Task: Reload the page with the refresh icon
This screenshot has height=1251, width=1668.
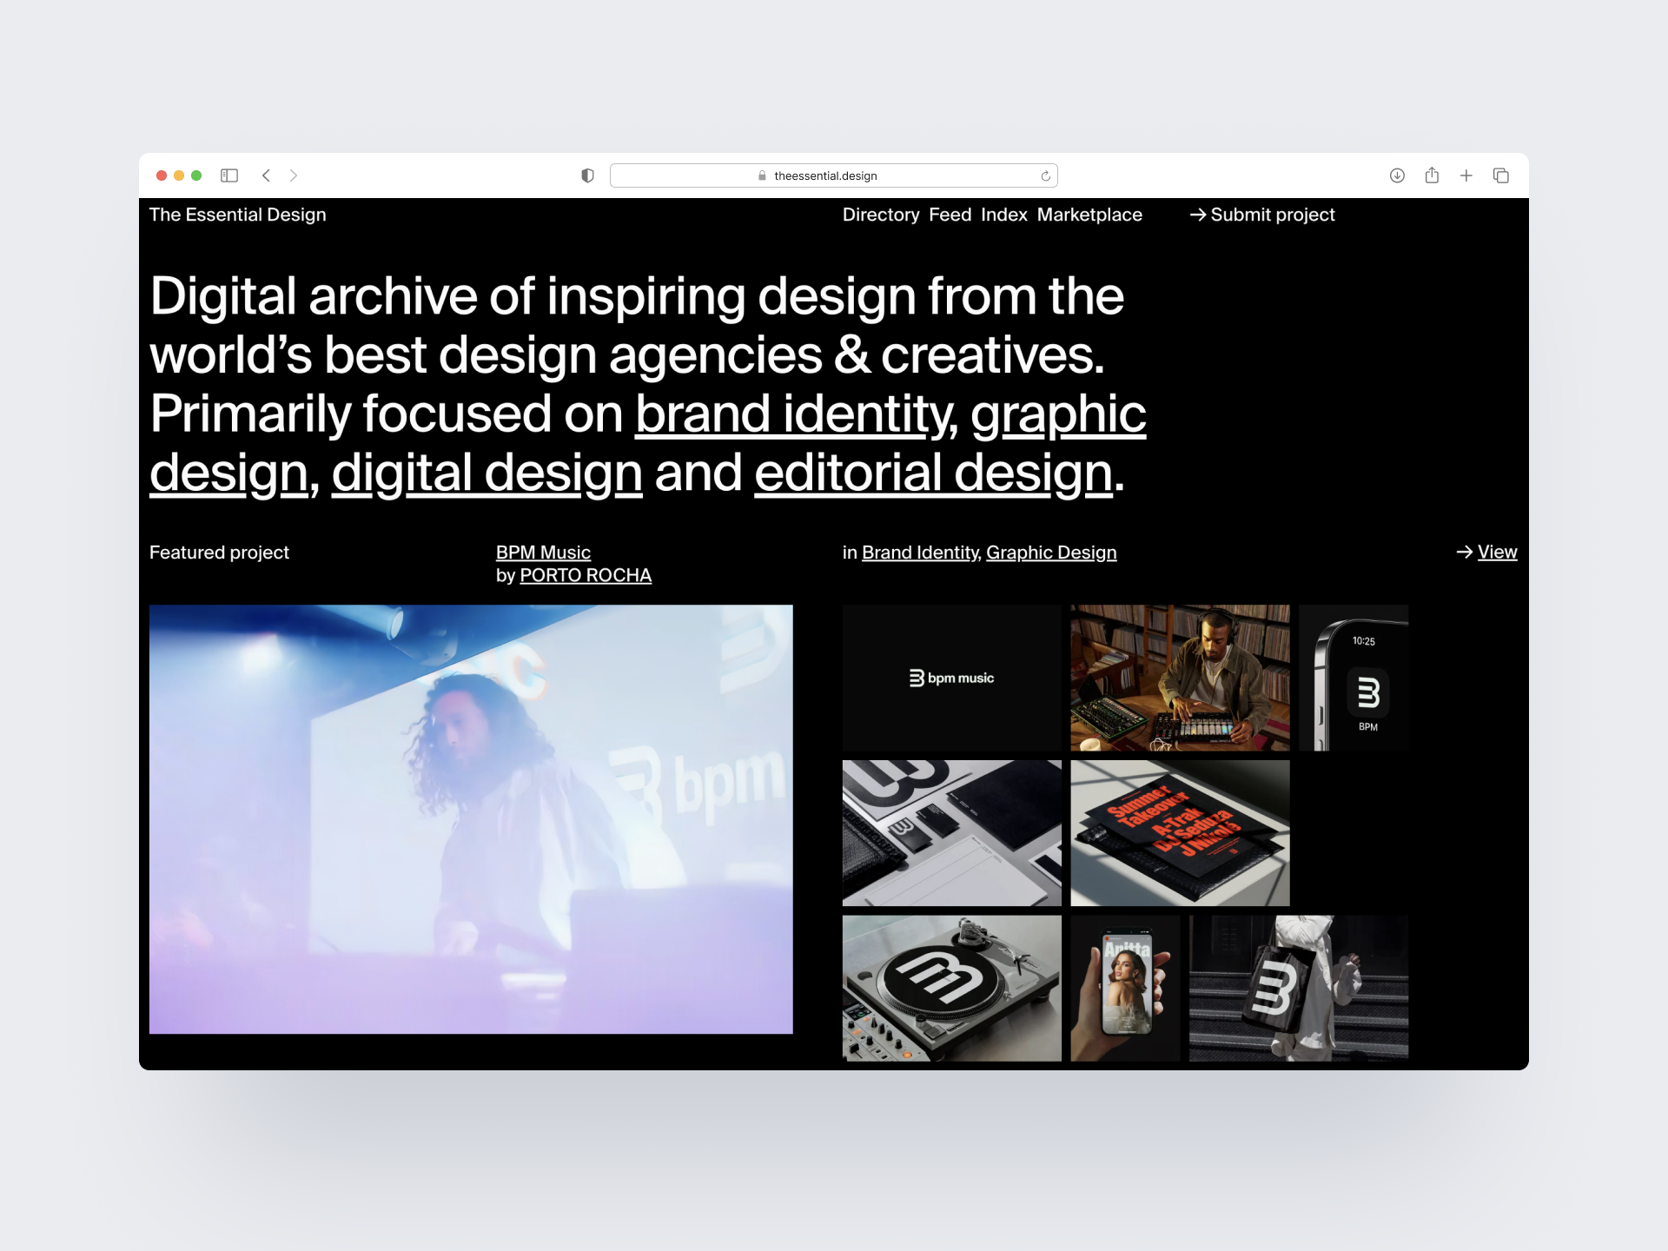Action: coord(1046,175)
